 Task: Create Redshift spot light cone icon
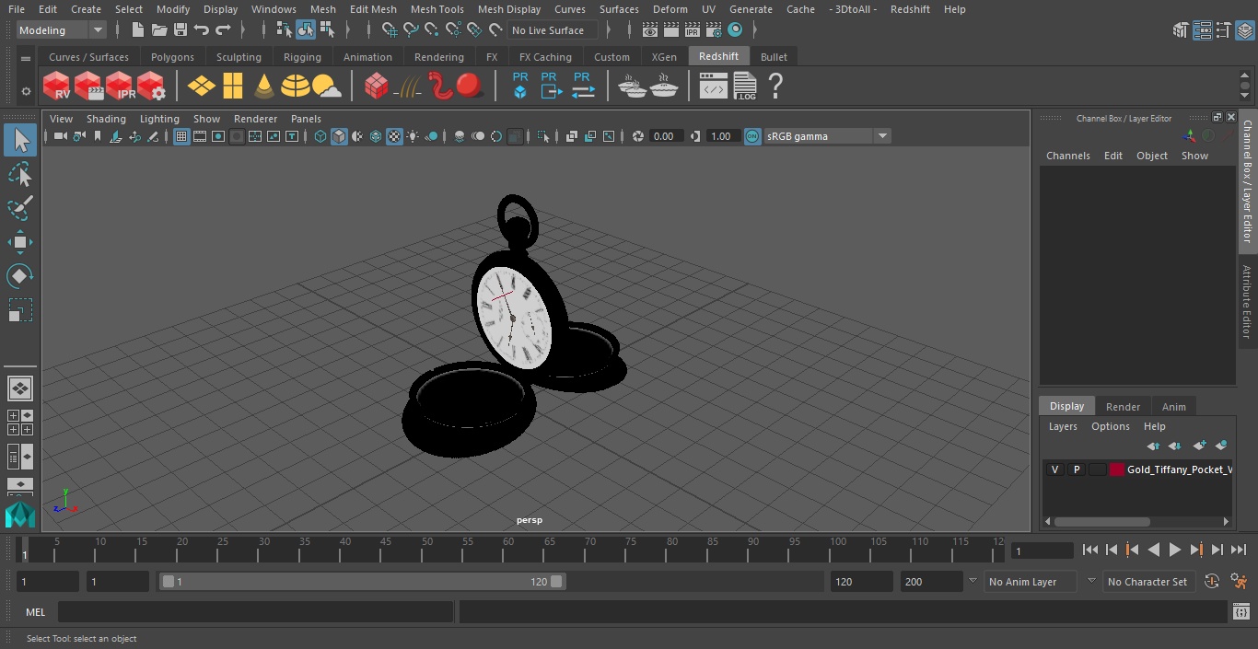tap(264, 87)
